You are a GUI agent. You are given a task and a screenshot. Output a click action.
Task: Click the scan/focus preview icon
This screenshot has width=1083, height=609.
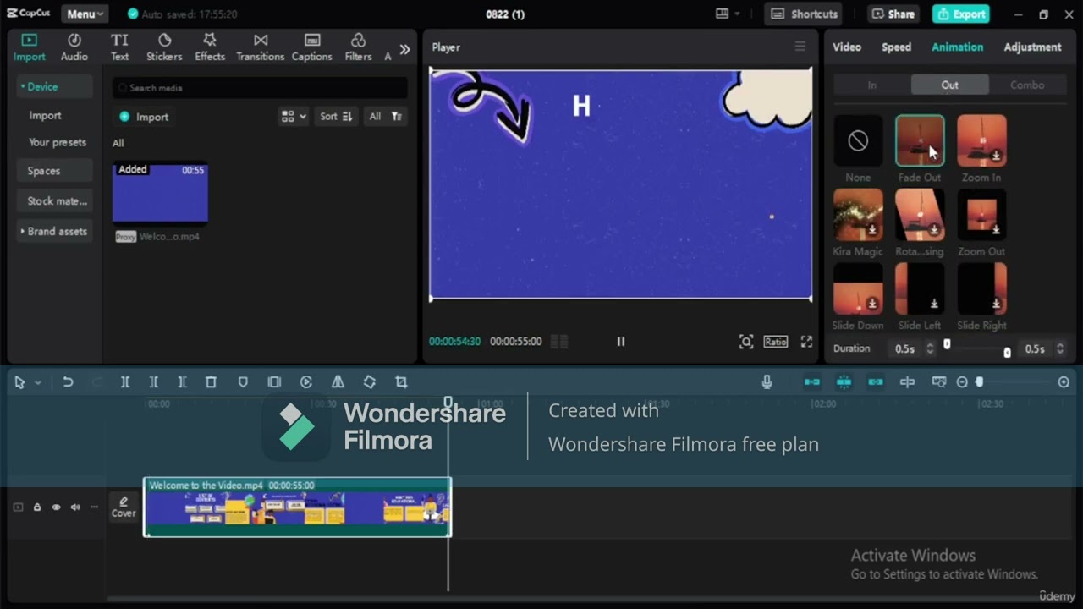[745, 342]
